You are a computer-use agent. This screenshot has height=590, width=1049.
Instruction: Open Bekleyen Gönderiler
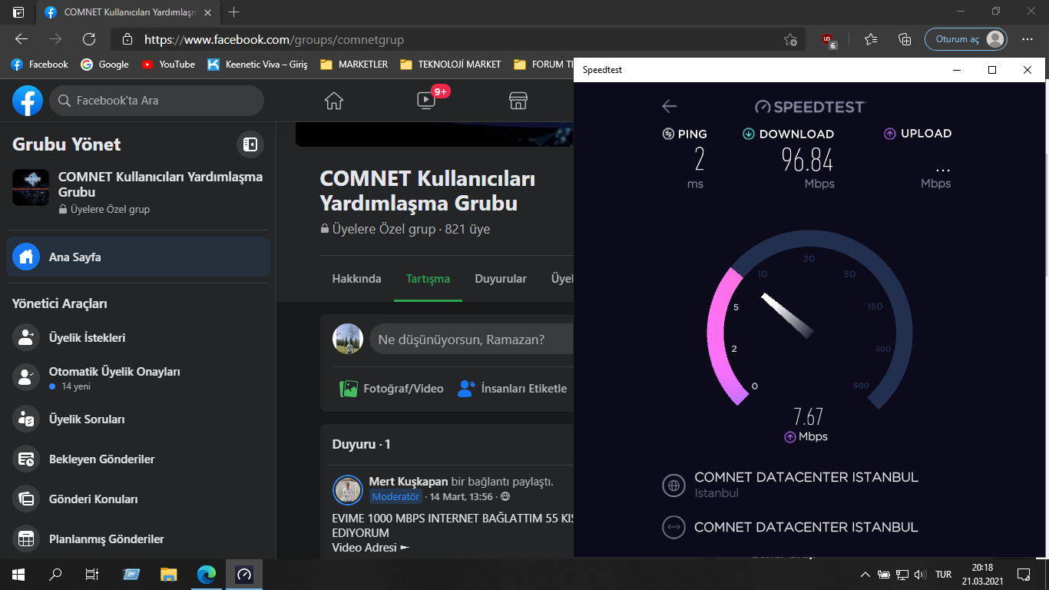pyautogui.click(x=138, y=459)
